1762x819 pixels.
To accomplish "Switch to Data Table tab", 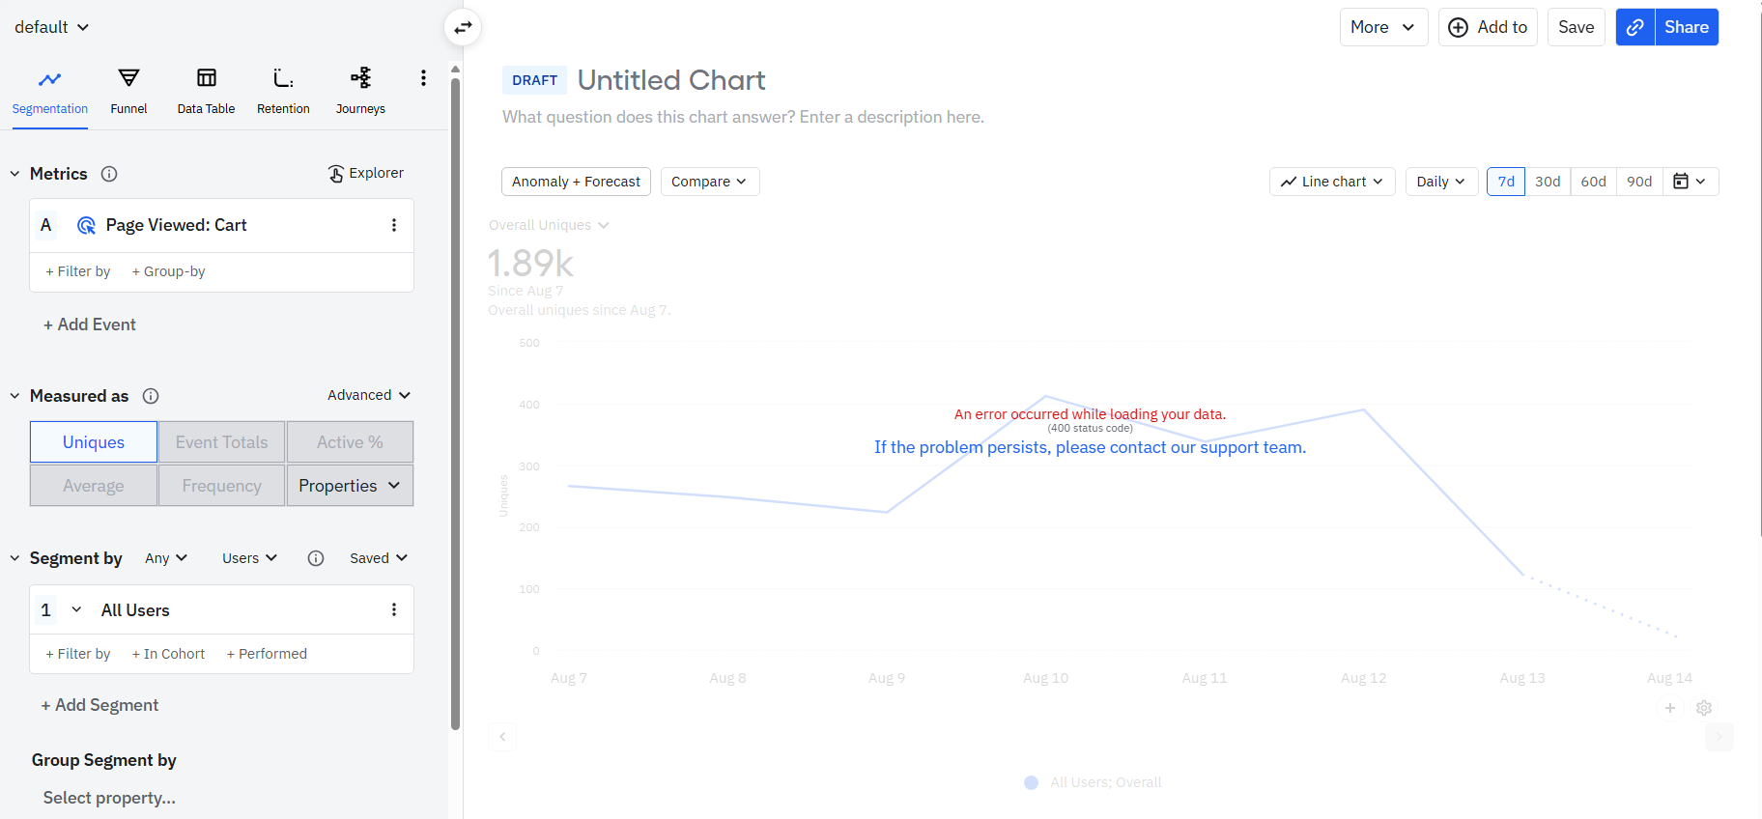I will coord(206,91).
